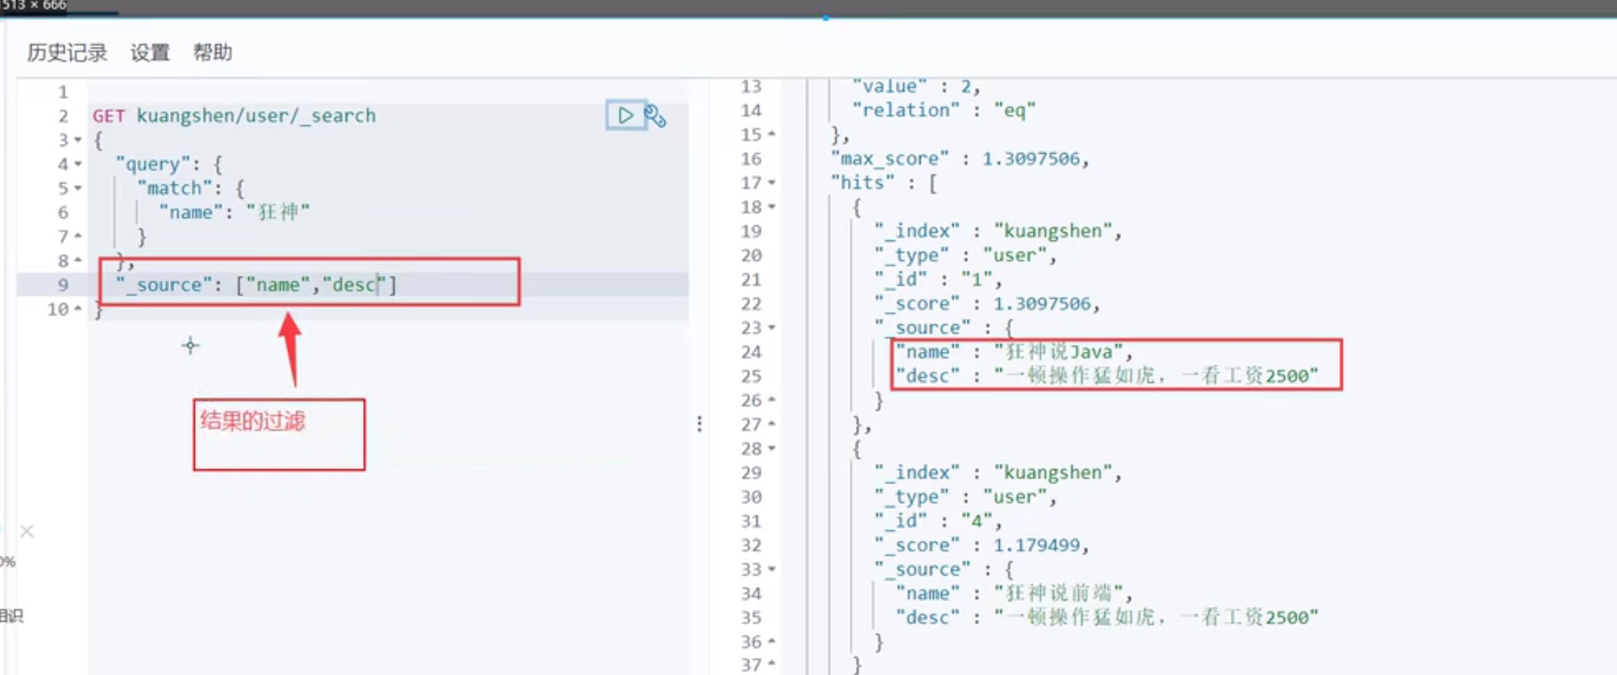This screenshot has height=675, width=1617.
Task: Click the "name": "狂神" match value line
Action: (x=235, y=212)
